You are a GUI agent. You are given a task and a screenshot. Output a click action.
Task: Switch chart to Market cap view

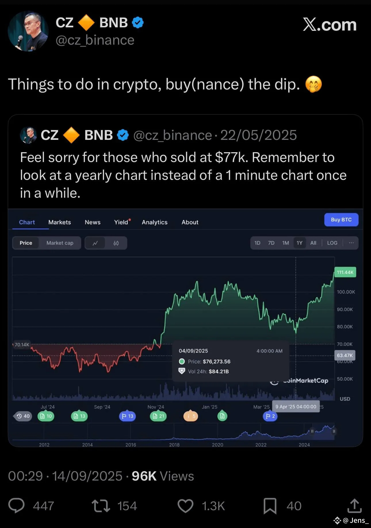(60, 243)
